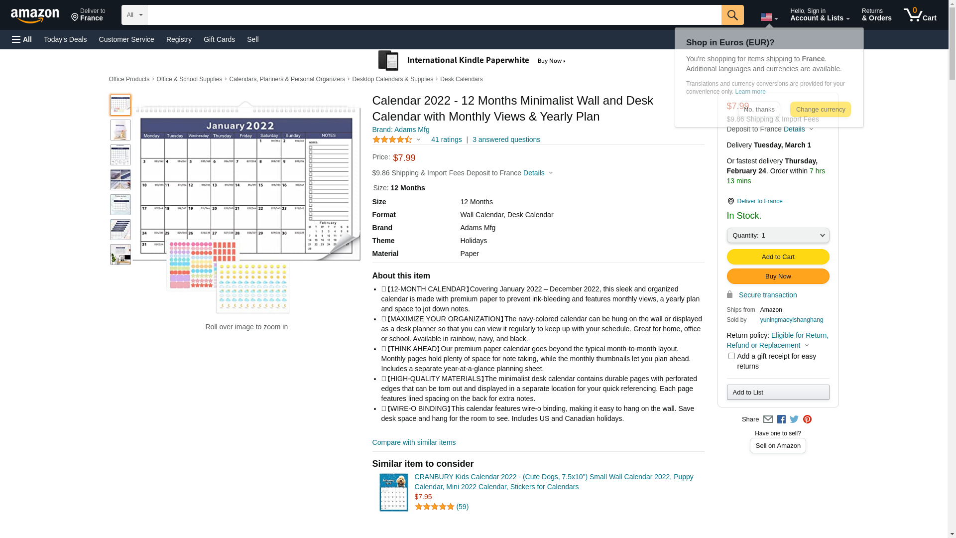The height and width of the screenshot is (538, 956).
Task: Open the All hamburger menu
Action: tap(22, 39)
